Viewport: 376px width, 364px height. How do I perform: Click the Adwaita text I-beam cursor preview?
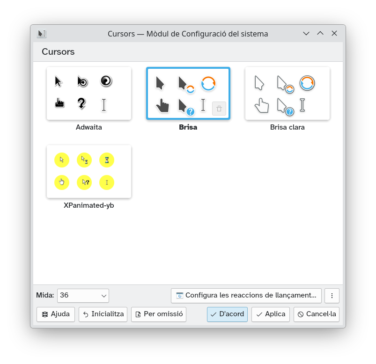[x=104, y=105]
